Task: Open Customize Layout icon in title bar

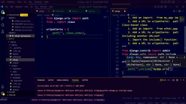Action: 166,7
